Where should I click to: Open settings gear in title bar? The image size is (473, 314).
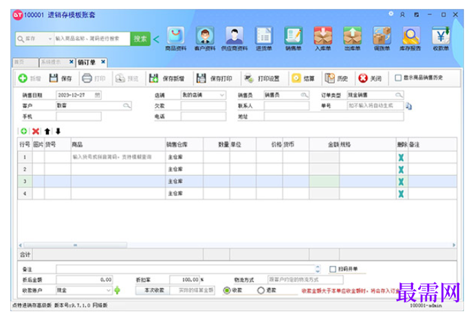coord(391,14)
